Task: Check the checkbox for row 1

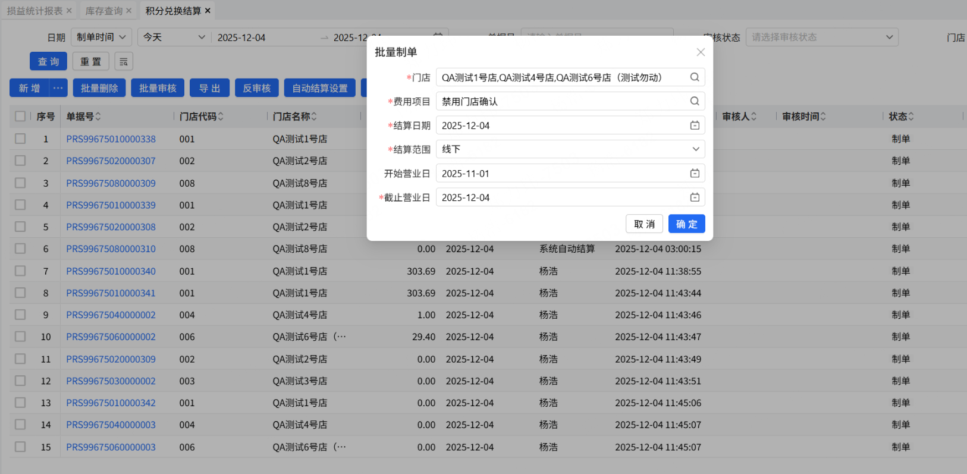Action: click(20, 139)
